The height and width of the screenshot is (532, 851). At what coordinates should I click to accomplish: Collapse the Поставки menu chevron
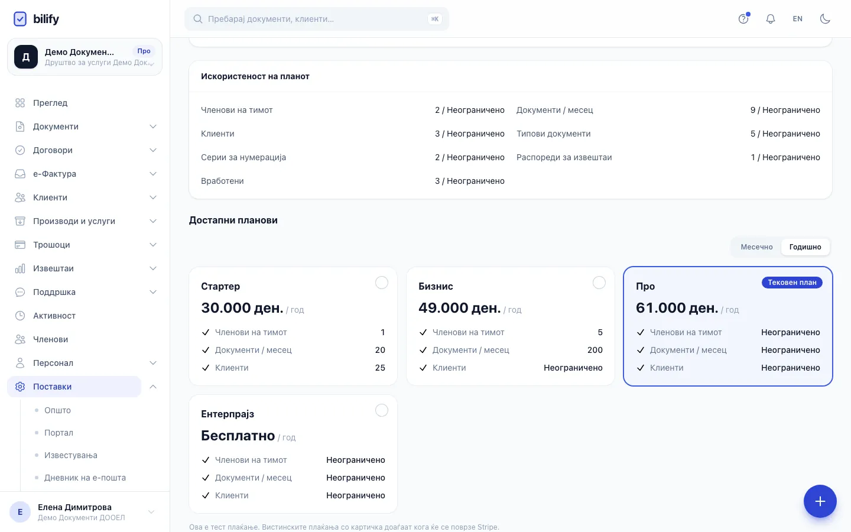click(x=153, y=387)
